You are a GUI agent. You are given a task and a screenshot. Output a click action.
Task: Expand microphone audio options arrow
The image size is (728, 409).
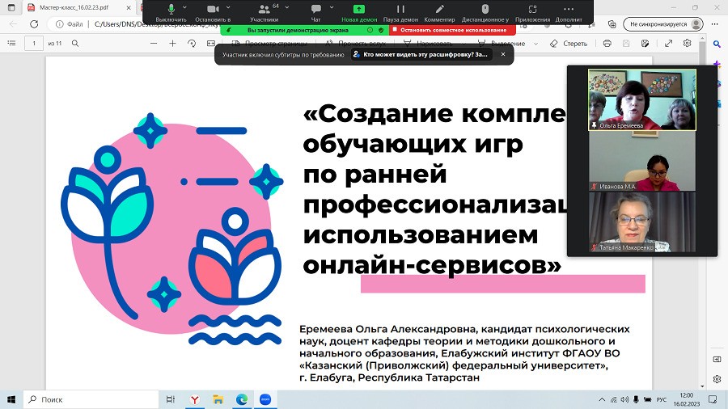184,7
